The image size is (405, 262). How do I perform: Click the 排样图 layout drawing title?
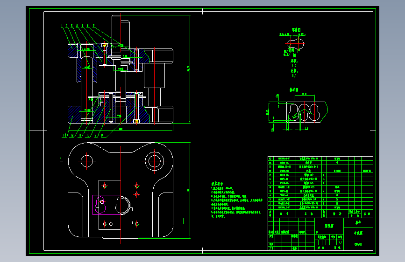coord(294,90)
